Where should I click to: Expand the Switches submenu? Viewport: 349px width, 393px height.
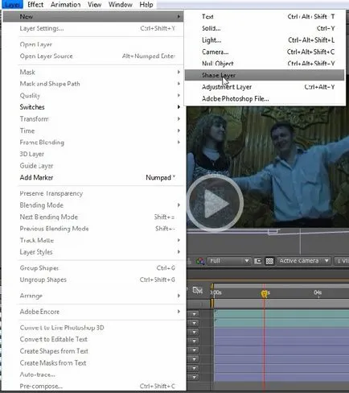(93, 107)
